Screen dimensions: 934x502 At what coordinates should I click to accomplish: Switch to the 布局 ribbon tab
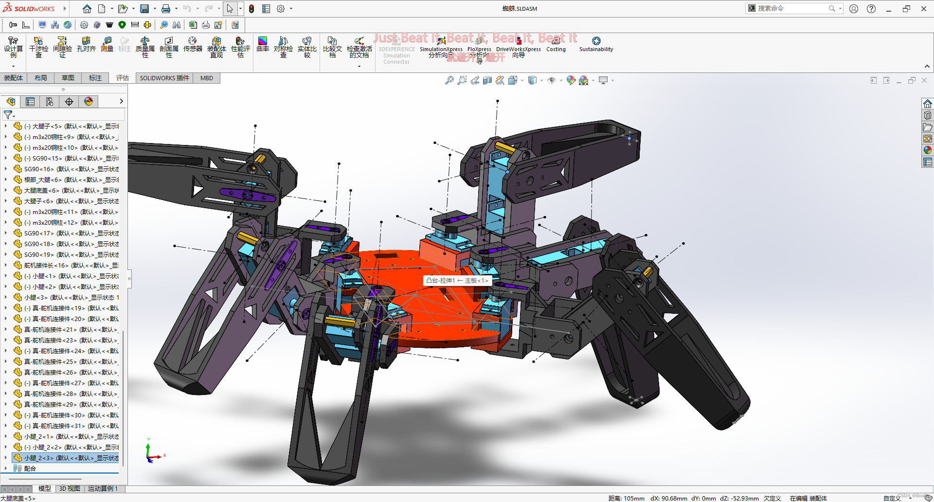[x=41, y=78]
